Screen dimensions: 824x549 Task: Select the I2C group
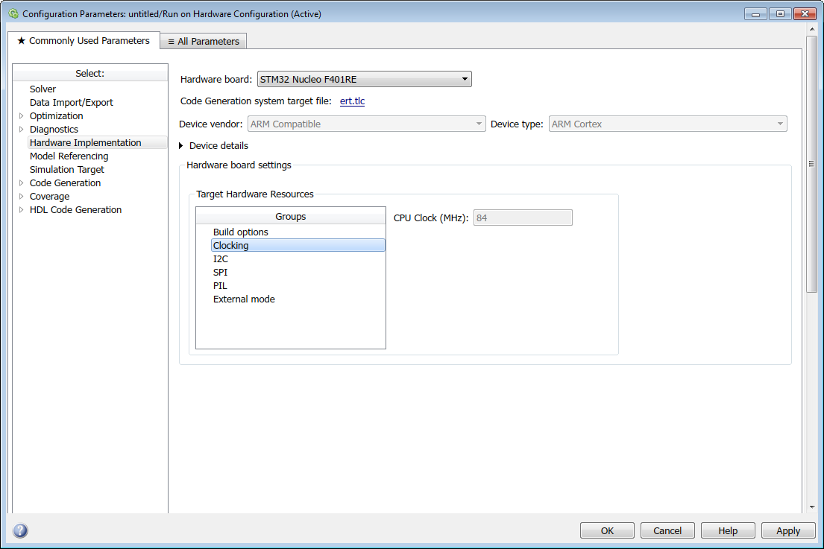[x=220, y=258]
